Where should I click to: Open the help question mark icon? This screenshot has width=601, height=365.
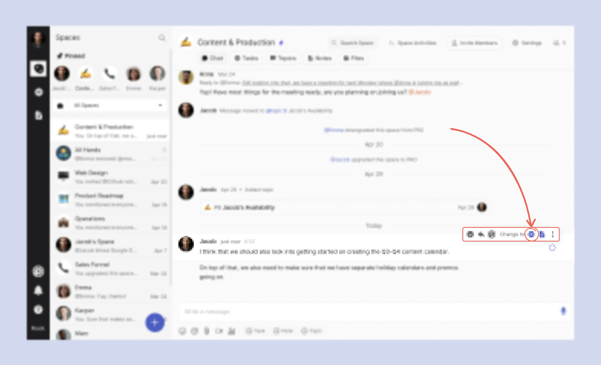38,310
